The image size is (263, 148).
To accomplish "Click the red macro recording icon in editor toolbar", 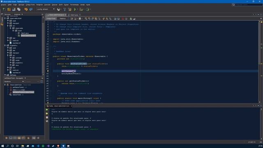I will pos(123,18).
